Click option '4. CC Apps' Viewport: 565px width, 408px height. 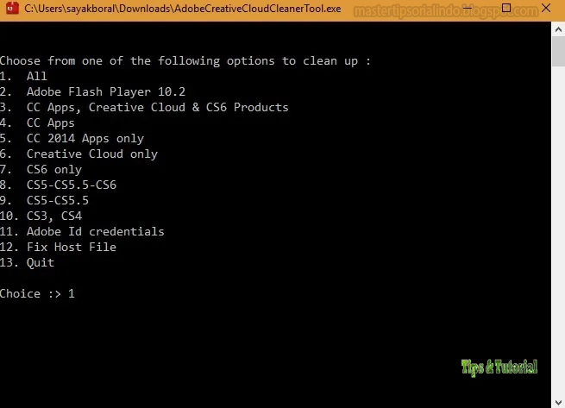coord(37,122)
